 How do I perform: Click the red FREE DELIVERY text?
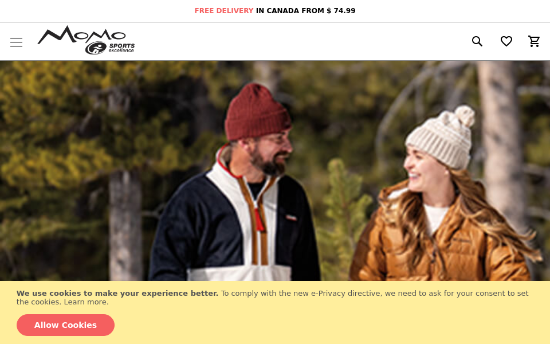(224, 11)
